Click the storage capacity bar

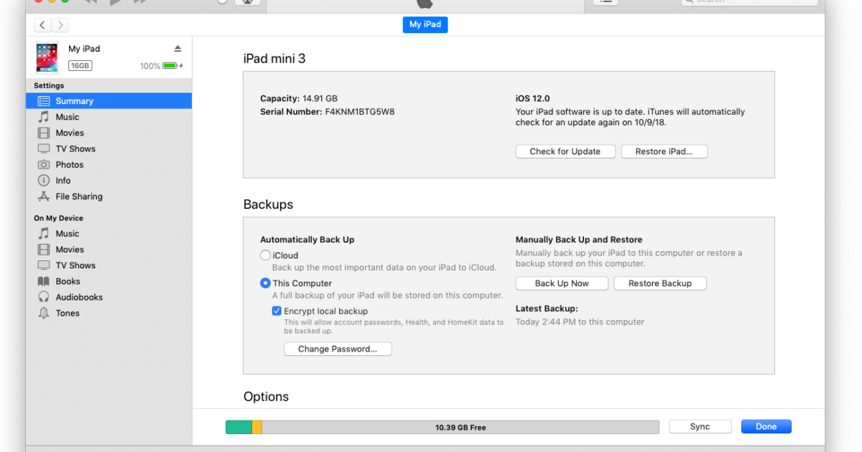coord(442,427)
